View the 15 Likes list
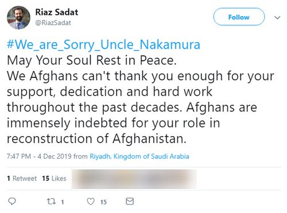 click(x=54, y=178)
